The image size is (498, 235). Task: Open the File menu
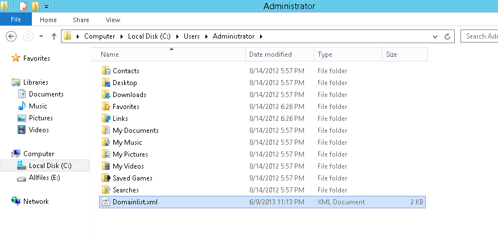(x=16, y=19)
